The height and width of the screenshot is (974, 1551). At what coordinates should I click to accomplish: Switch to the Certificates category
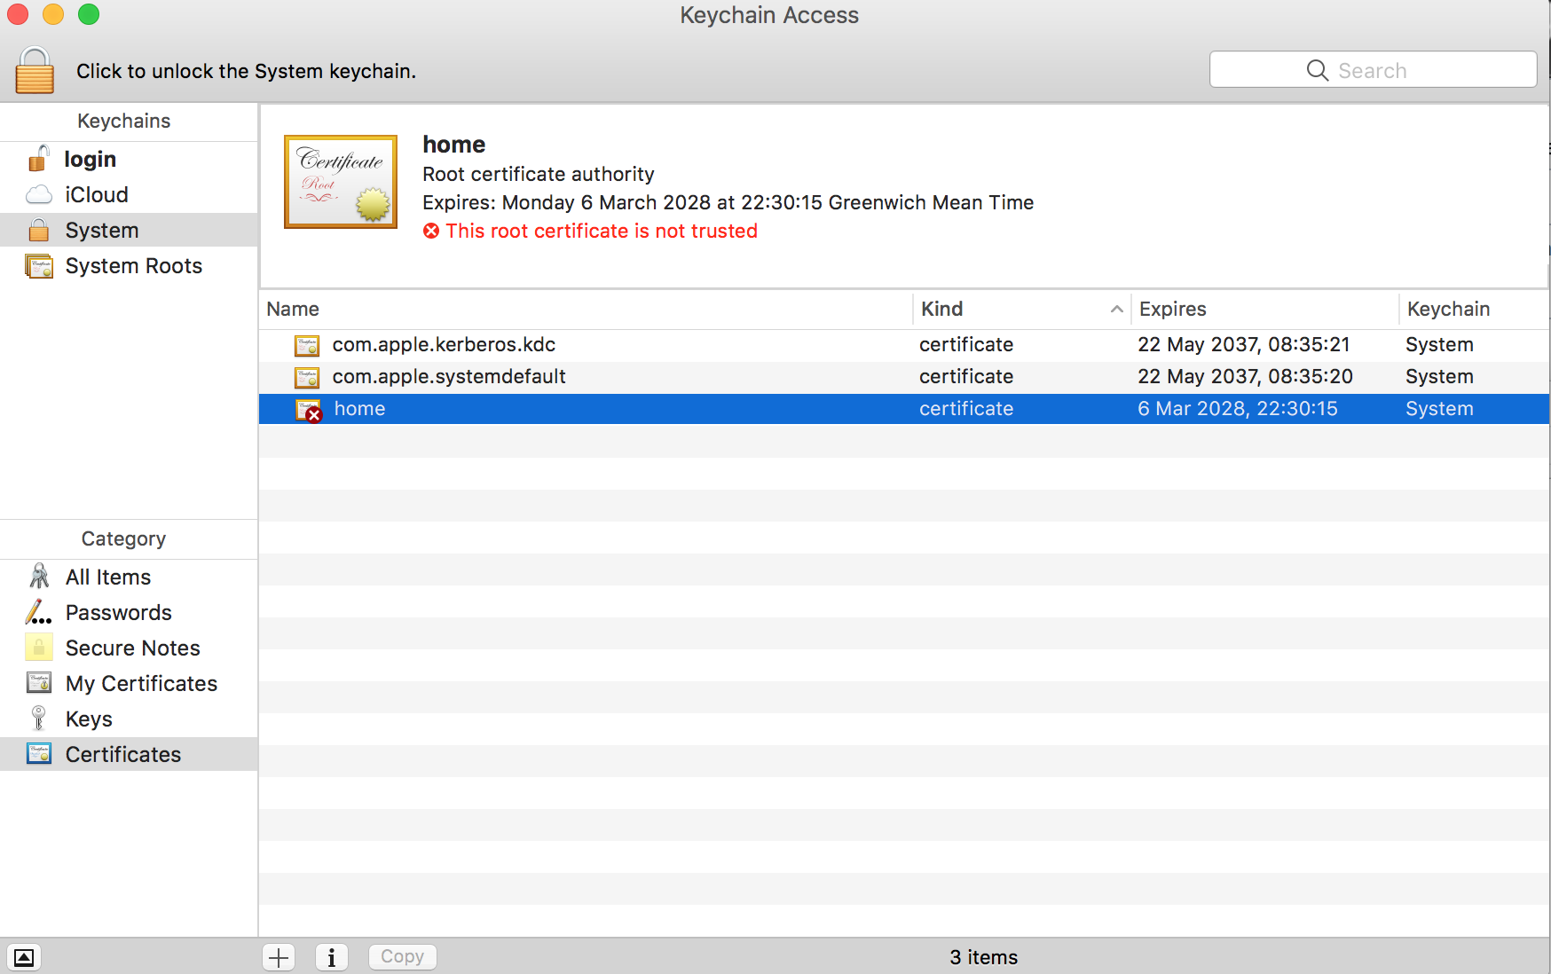tap(122, 754)
